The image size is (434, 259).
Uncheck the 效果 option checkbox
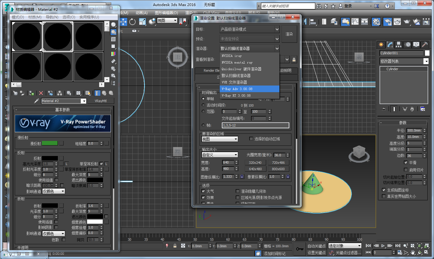pyautogui.click(x=203, y=198)
